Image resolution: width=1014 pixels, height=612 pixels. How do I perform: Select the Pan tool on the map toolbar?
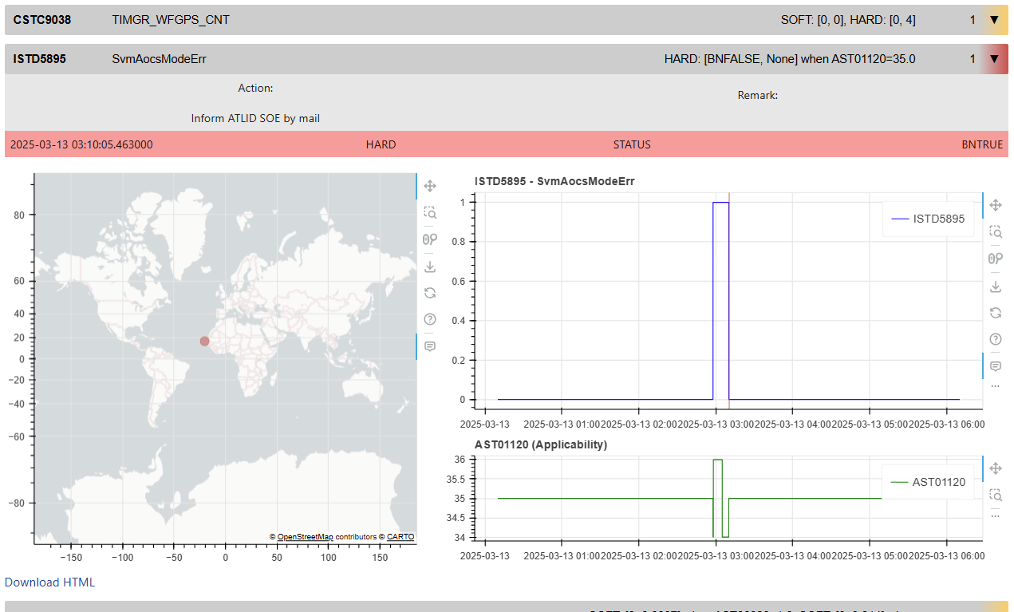[x=430, y=186]
